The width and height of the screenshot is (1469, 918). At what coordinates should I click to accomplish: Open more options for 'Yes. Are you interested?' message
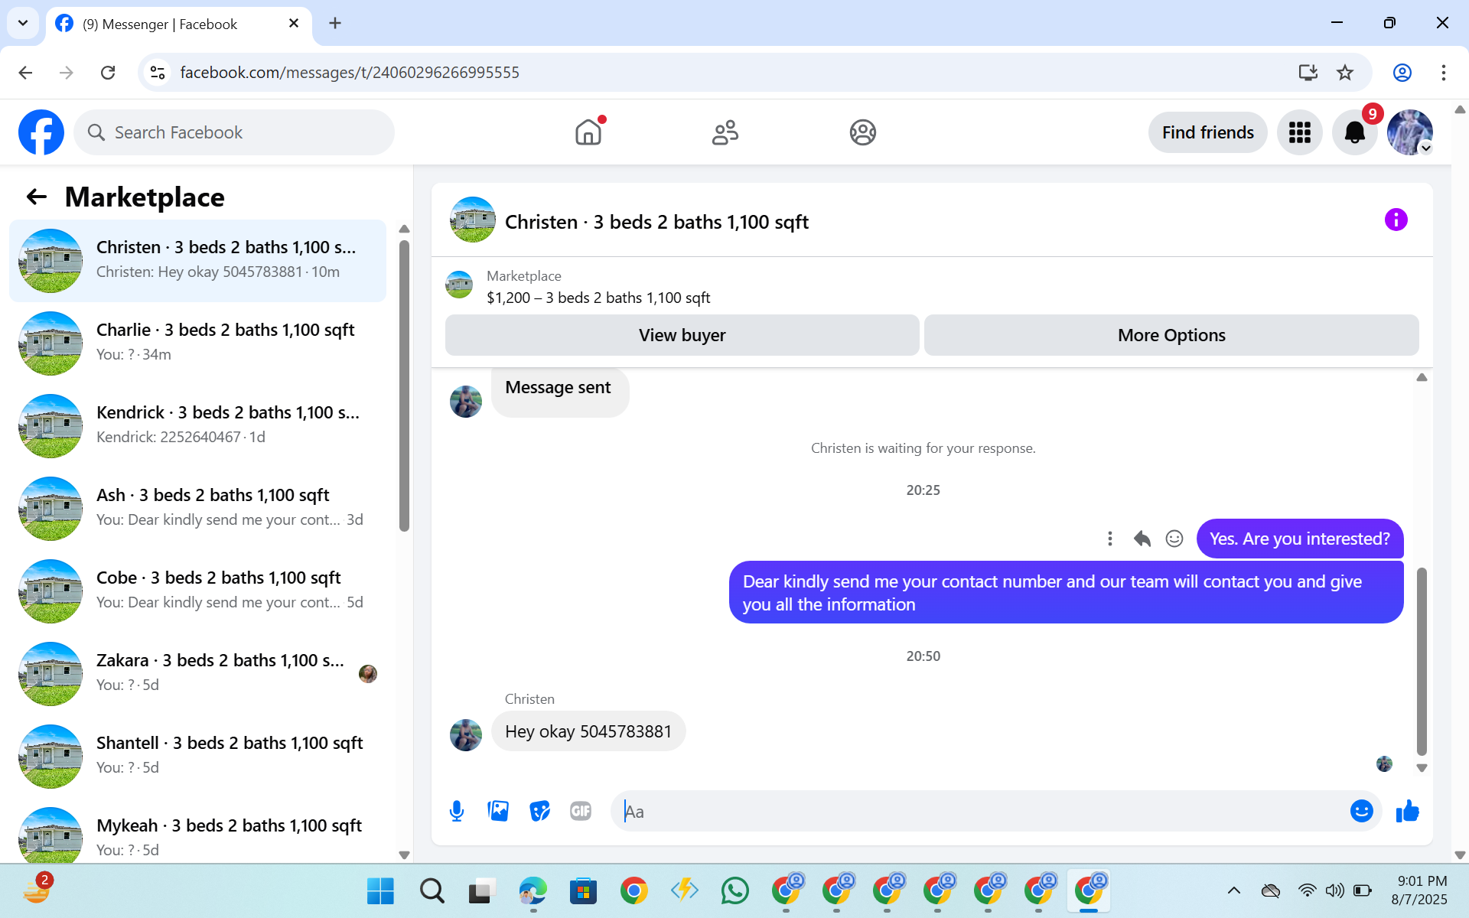[x=1110, y=539]
